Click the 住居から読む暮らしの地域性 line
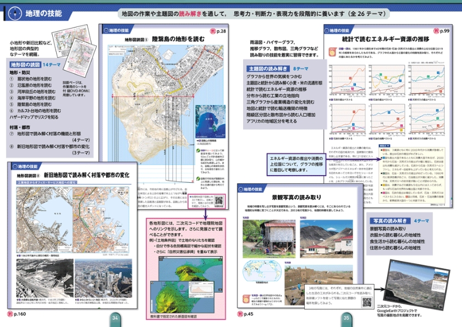Viewport: 462px width, 327px height. pos(395,248)
